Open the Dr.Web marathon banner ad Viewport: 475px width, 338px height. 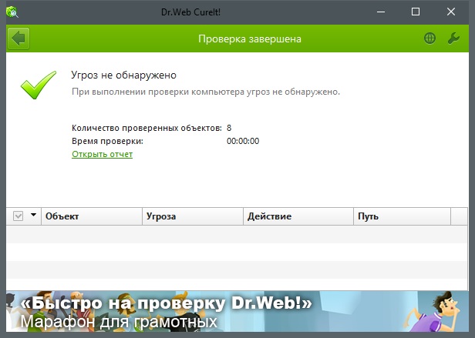coord(237,311)
